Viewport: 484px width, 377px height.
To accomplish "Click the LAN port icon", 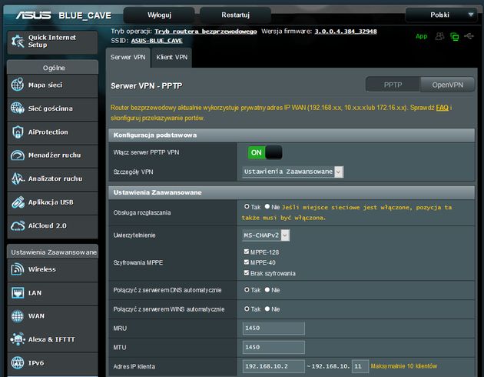I will tap(18, 292).
